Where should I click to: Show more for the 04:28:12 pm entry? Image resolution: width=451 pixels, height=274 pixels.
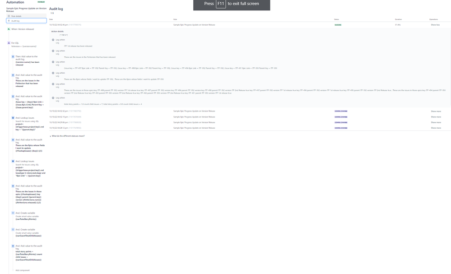436,128
